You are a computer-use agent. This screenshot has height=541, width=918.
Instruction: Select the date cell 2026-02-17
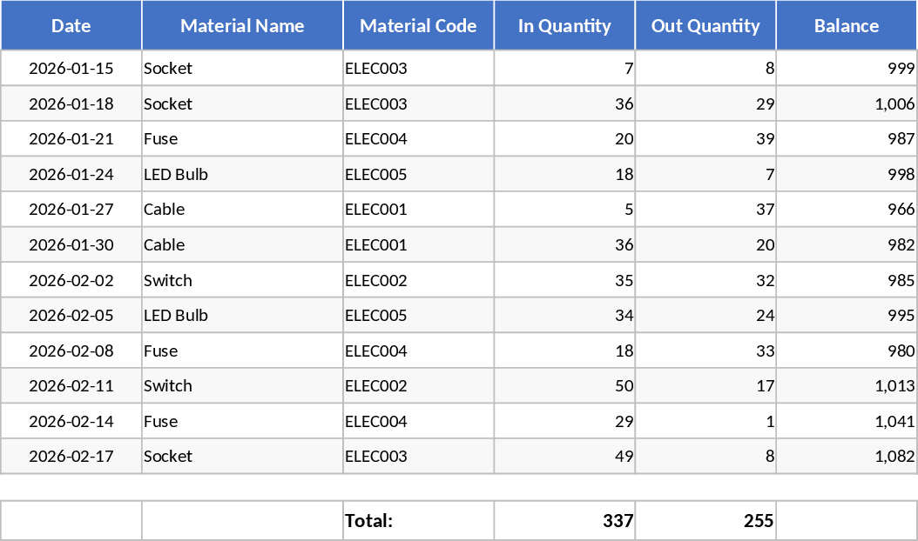71,457
